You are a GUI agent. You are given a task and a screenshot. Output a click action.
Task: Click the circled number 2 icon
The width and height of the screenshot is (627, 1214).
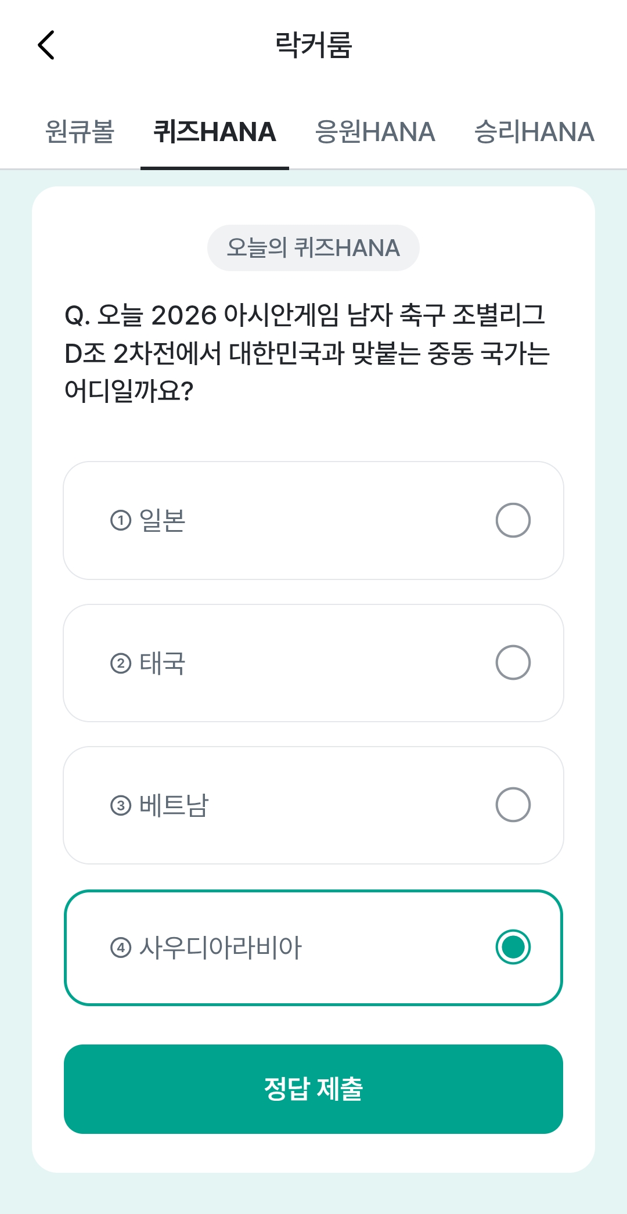click(121, 663)
